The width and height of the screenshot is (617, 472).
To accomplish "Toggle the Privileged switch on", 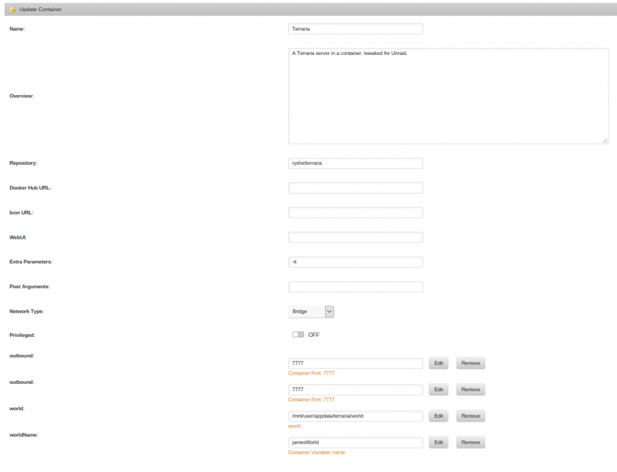I will (298, 335).
